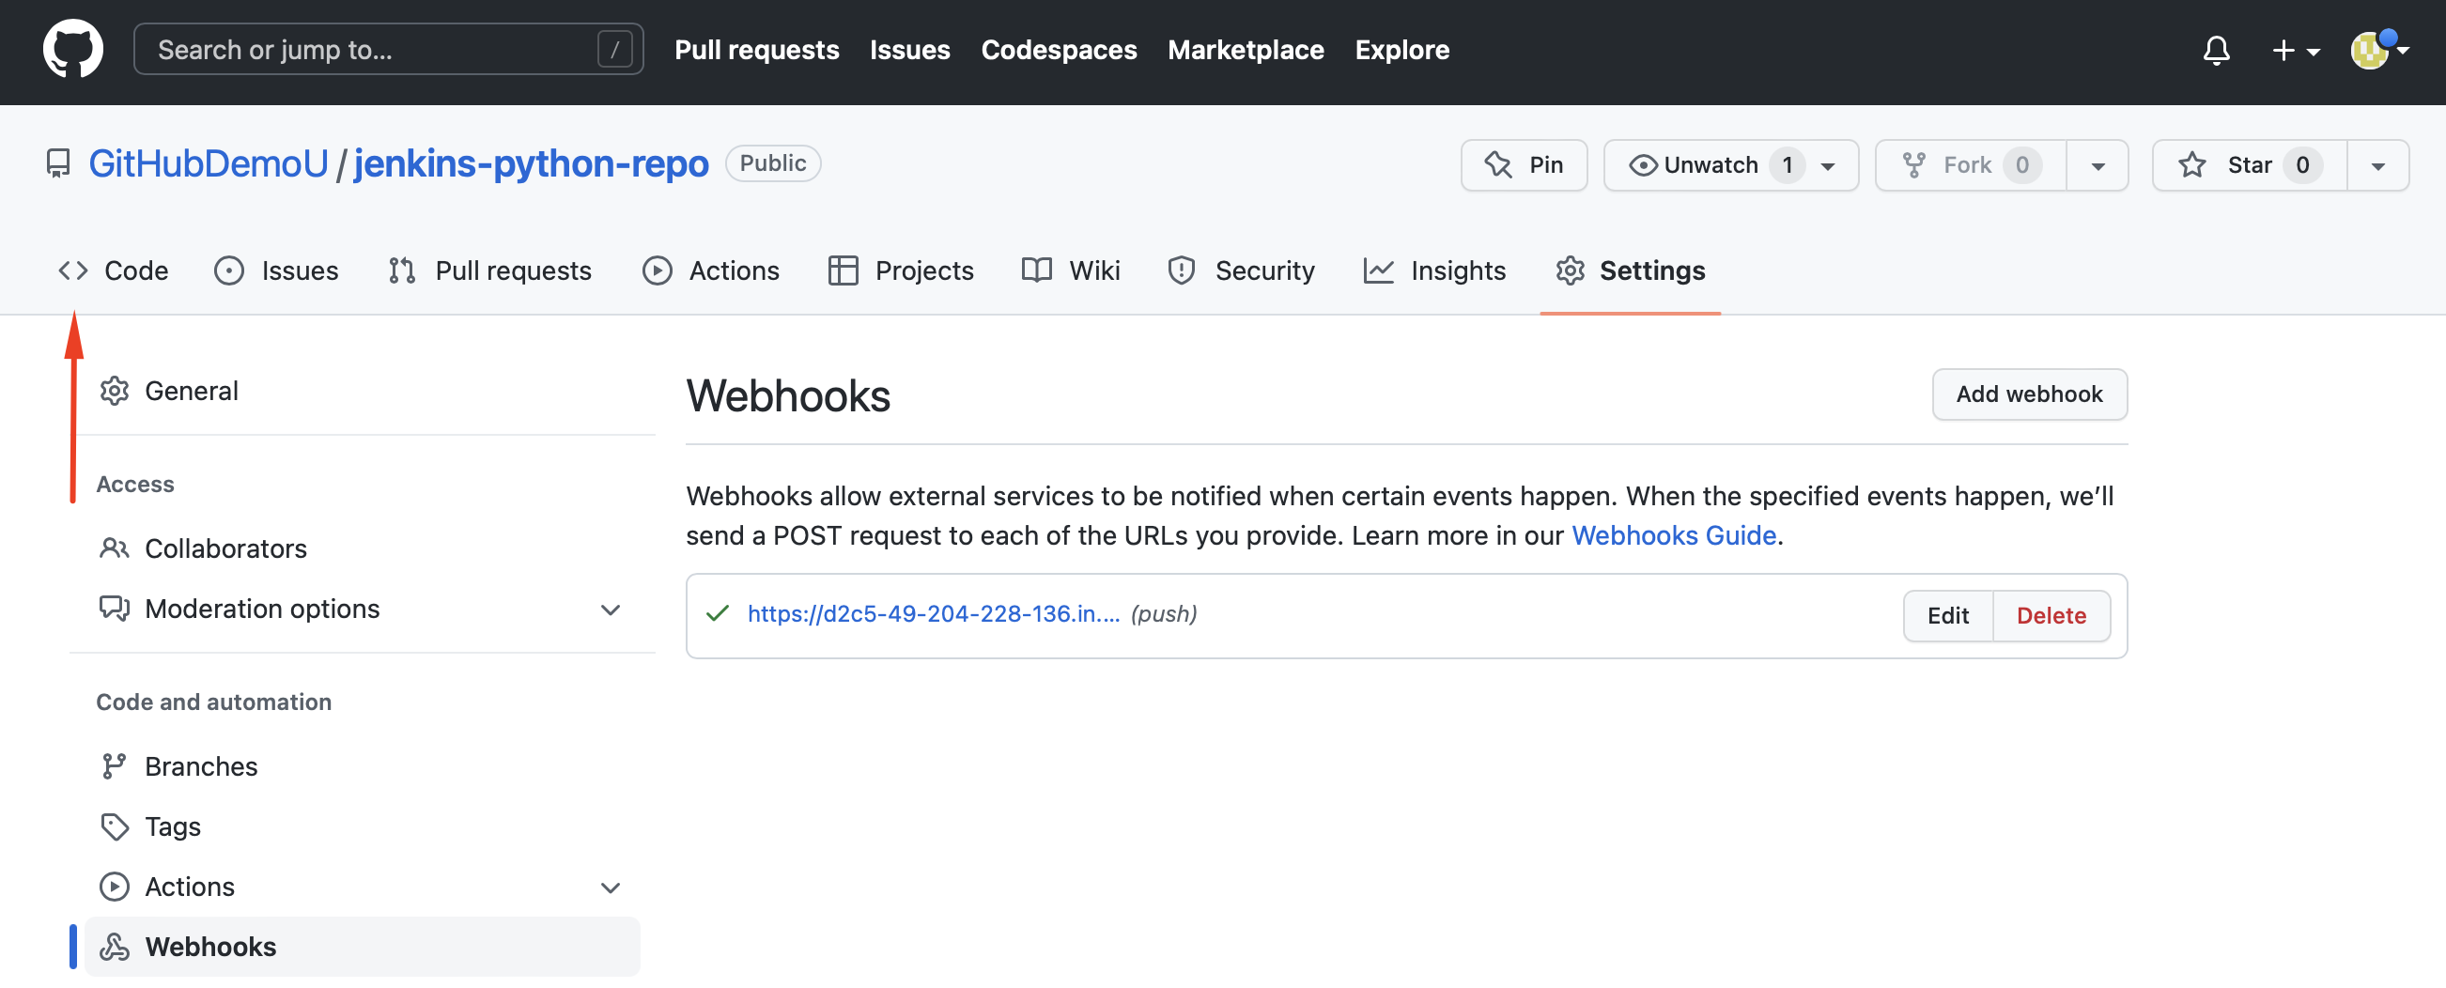Click the green delivery checkmark icon
This screenshot has width=2446, height=988.
718,614
